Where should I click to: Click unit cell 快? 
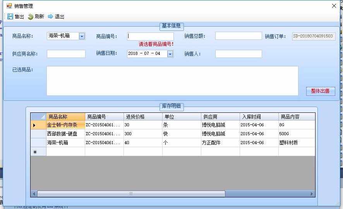pyautogui.click(x=182, y=134)
